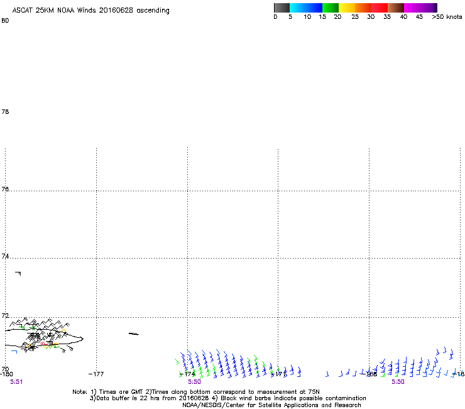Click the '>50 knots' legend label
This screenshot has height=409, width=465.
point(447,17)
